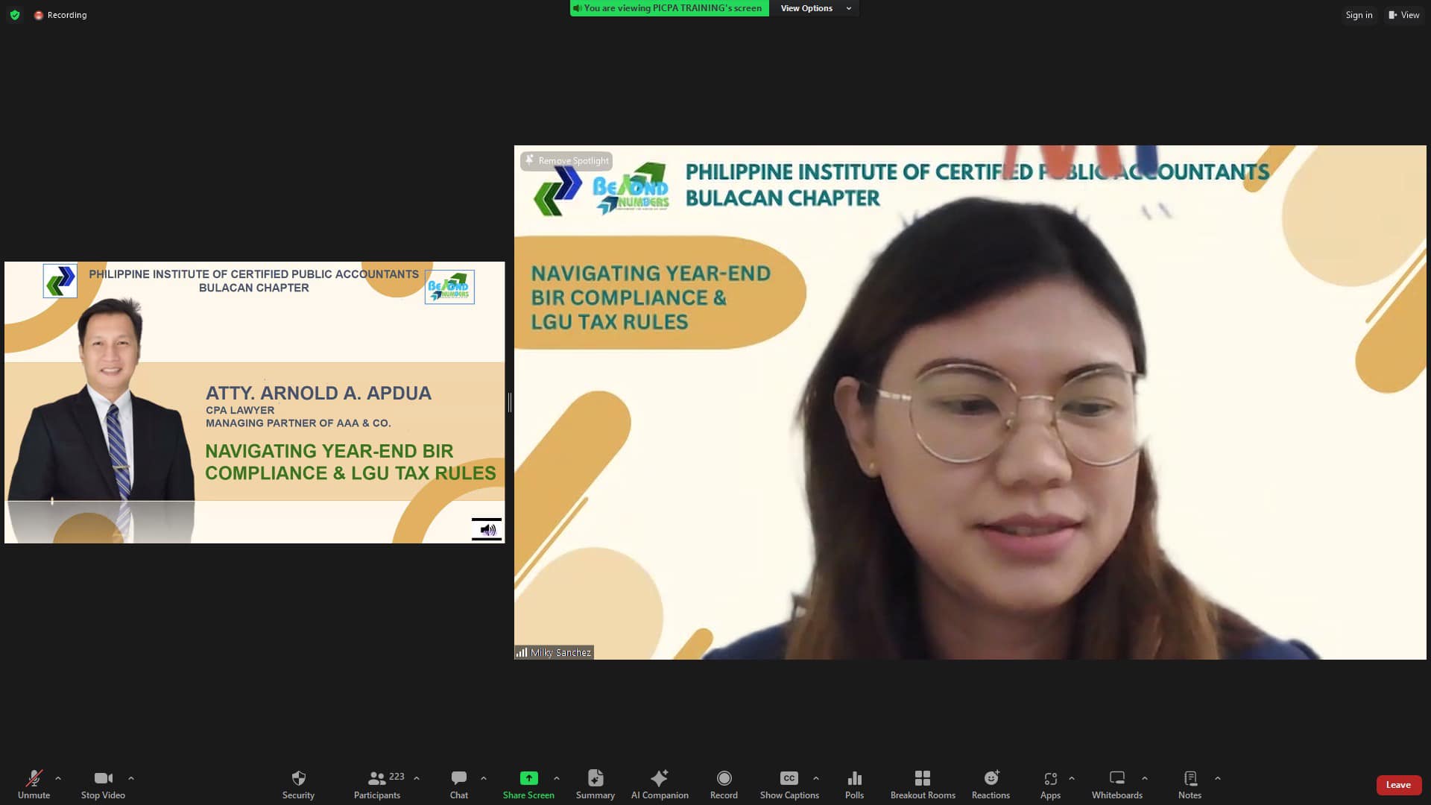1431x805 pixels.
Task: Open Breakout Rooms
Action: coord(923,784)
